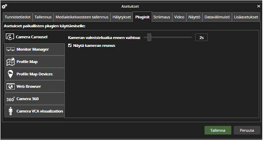This screenshot has height=141, width=263.
Task: Open Medialeikekoosteen tallennus tab
Action: pyautogui.click(x=82, y=17)
